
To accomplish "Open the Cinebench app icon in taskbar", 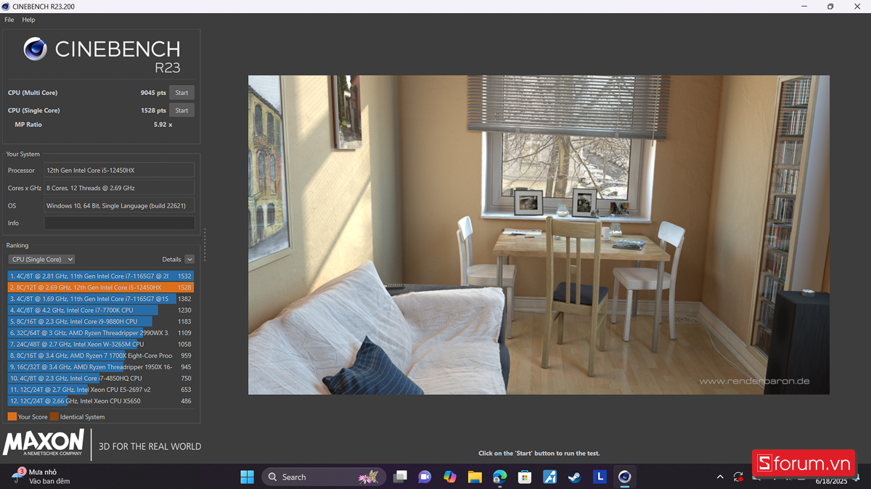I will click(624, 477).
